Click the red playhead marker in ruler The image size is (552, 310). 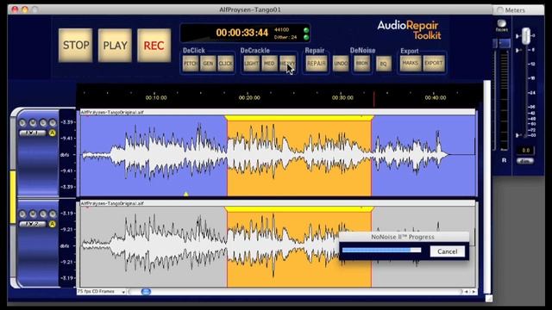click(x=373, y=99)
